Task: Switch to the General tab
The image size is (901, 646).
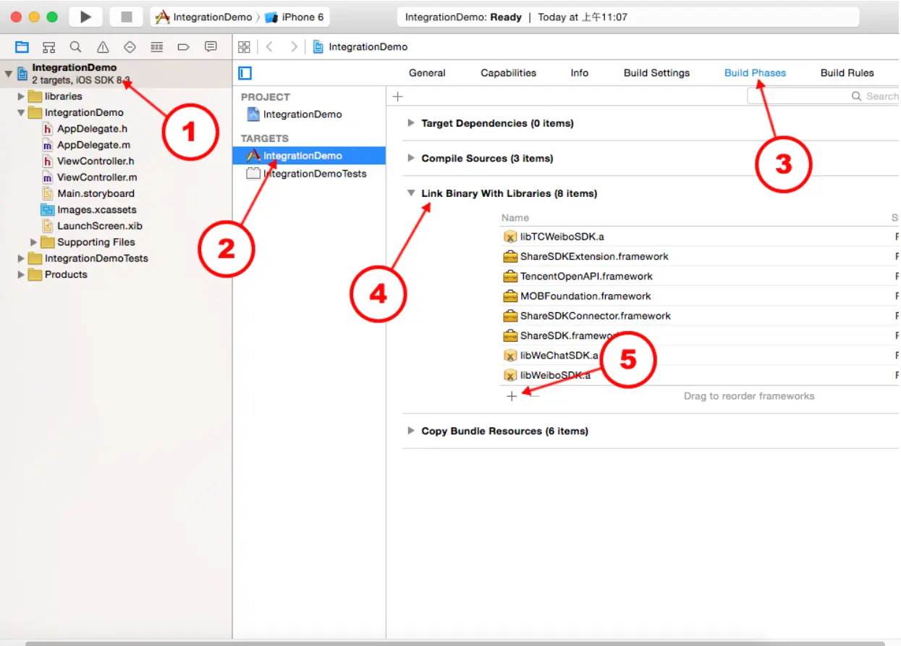Action: (427, 73)
